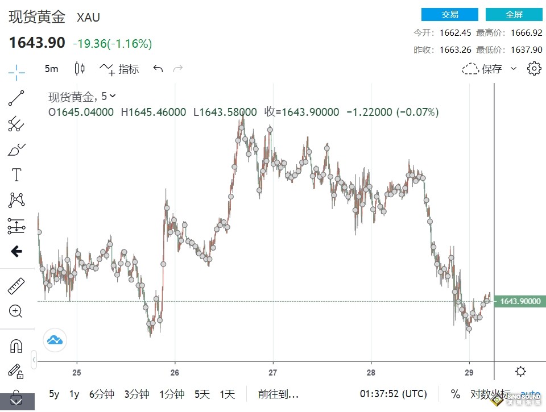Select the 1天 time range
The image size is (546, 412).
pos(227,394)
